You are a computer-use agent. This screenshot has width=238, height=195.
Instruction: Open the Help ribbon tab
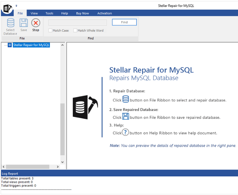tap(64, 13)
